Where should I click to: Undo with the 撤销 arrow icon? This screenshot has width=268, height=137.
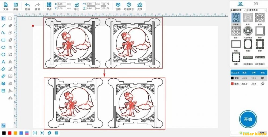[x=27, y=5]
